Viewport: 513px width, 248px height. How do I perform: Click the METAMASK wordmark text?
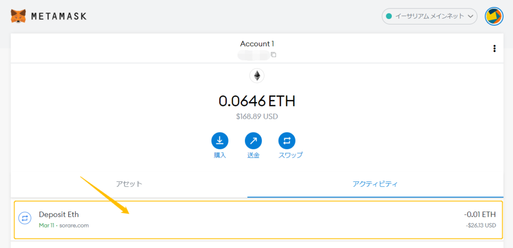point(59,16)
